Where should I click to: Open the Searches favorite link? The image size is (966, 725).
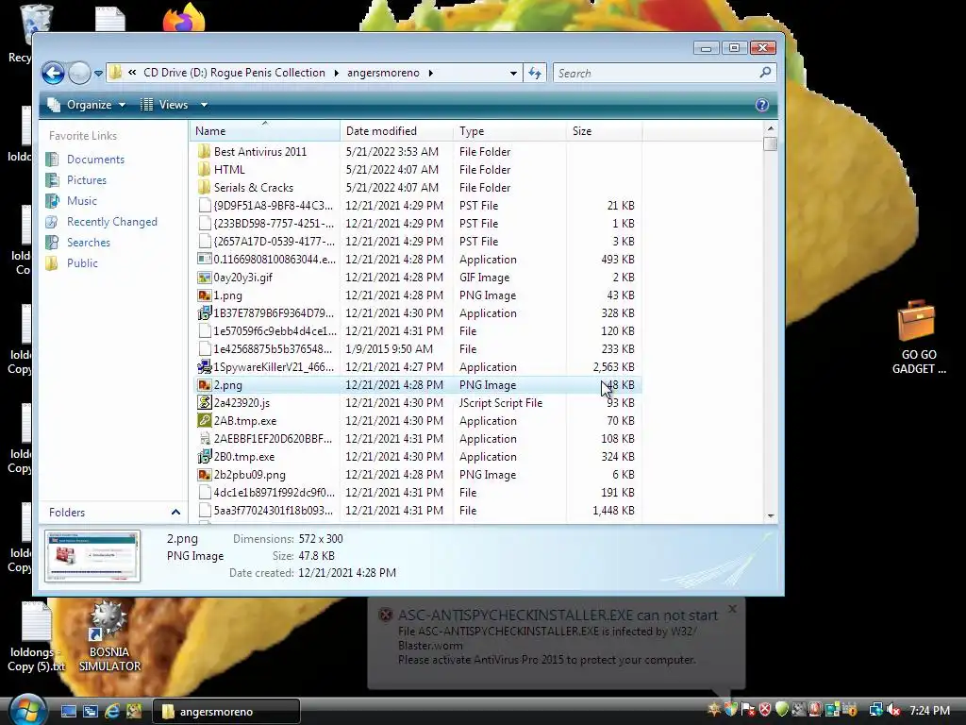coord(89,243)
